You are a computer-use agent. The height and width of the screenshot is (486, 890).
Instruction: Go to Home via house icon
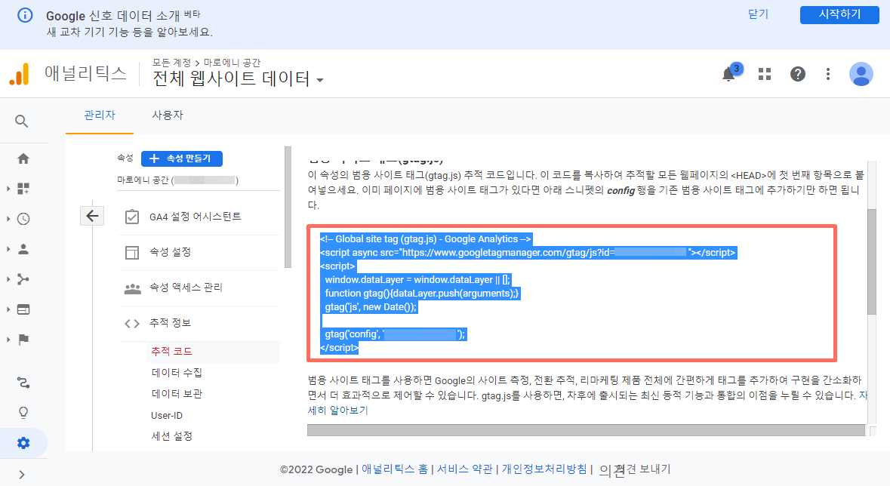click(x=23, y=158)
